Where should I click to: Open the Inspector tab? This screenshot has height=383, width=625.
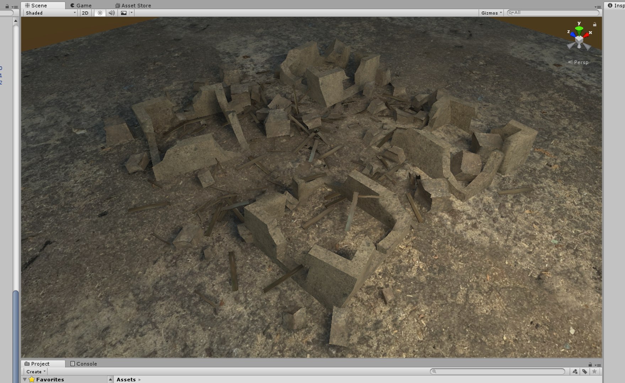click(x=615, y=5)
